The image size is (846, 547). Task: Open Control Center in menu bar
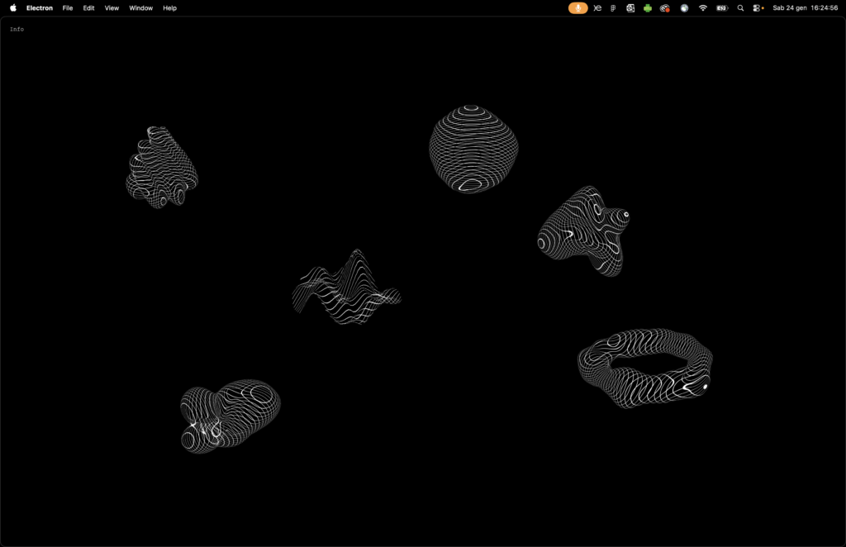pyautogui.click(x=758, y=7)
